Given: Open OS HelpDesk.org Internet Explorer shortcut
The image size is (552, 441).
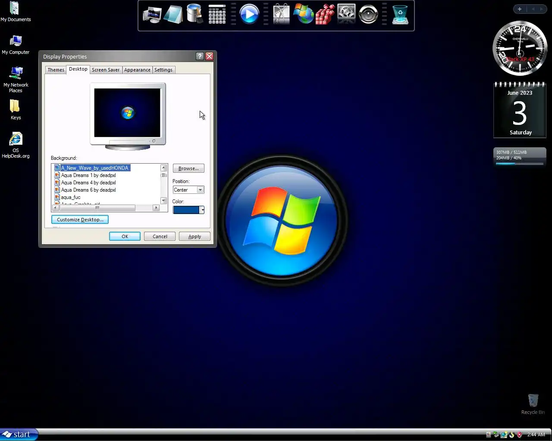Looking at the screenshot, I should pos(16,145).
